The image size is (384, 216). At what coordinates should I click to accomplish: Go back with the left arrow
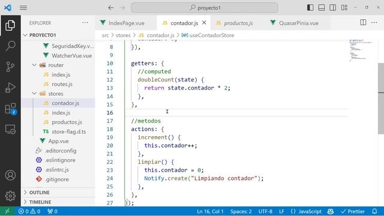pos(110,8)
